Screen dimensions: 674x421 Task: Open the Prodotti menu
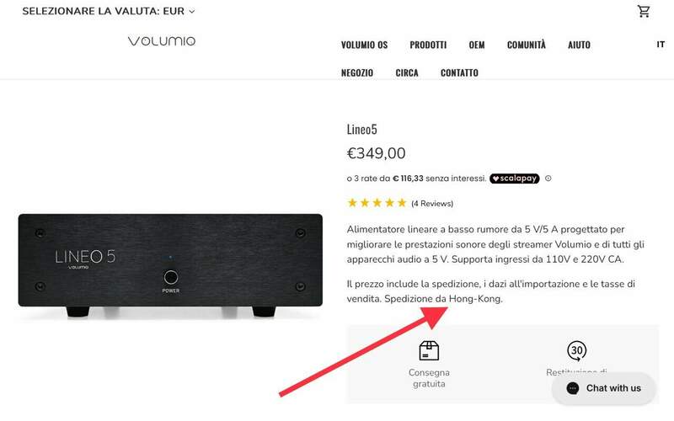pos(428,45)
